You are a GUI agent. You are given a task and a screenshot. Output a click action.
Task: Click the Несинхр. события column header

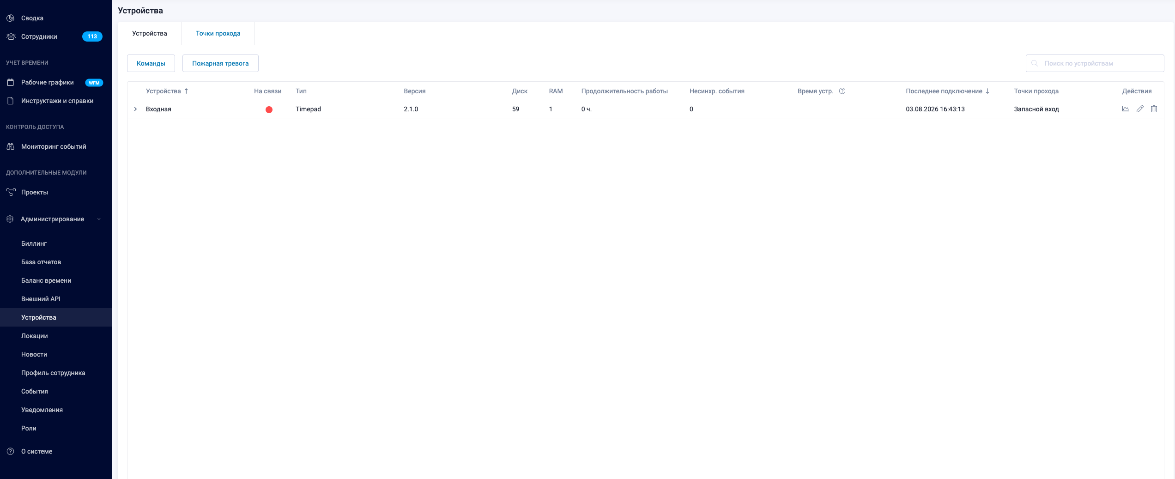coord(717,91)
